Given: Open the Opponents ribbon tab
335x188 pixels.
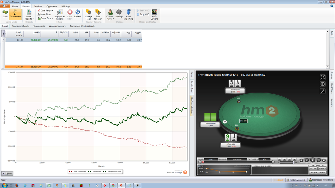Looking at the screenshot, I should click(x=52, y=7).
